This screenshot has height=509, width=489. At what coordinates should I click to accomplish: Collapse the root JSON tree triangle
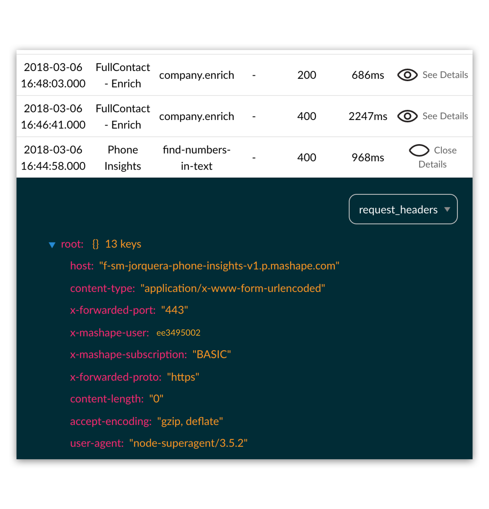pyautogui.click(x=52, y=245)
